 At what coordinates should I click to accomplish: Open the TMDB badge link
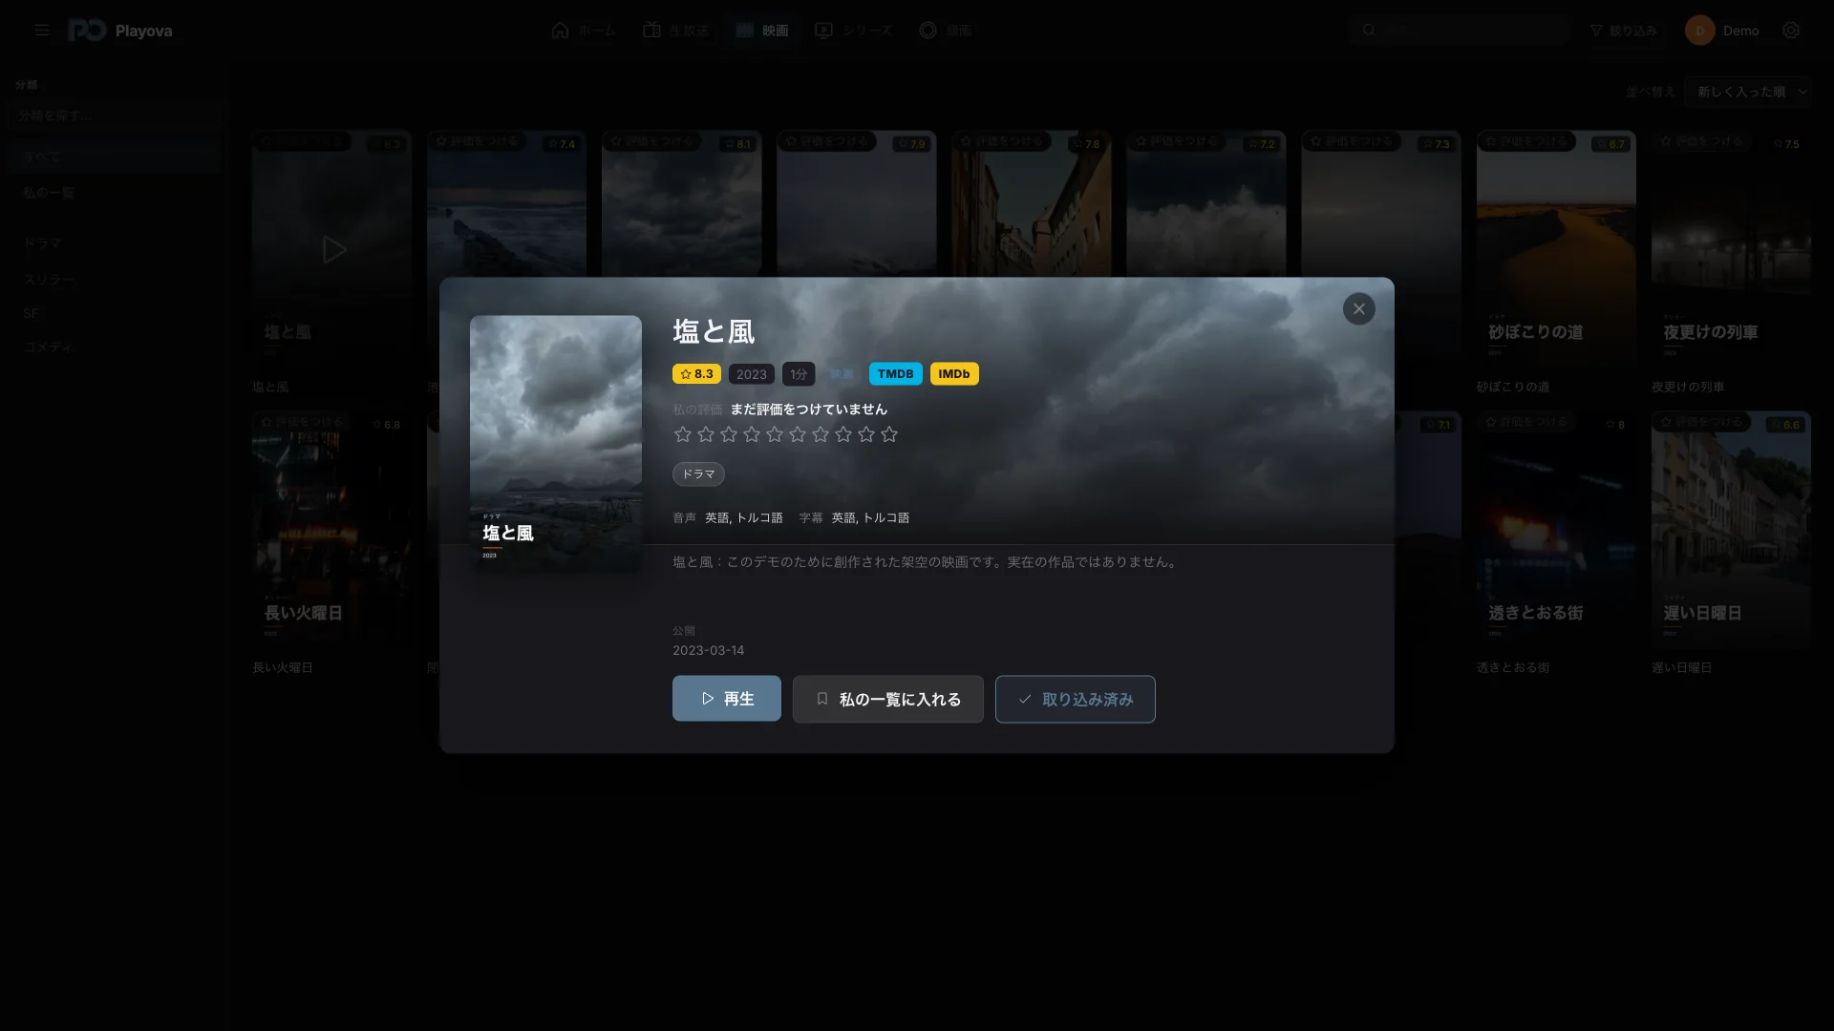[895, 373]
